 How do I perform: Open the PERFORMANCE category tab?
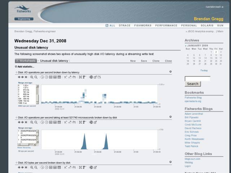pyautogui.click(x=166, y=26)
